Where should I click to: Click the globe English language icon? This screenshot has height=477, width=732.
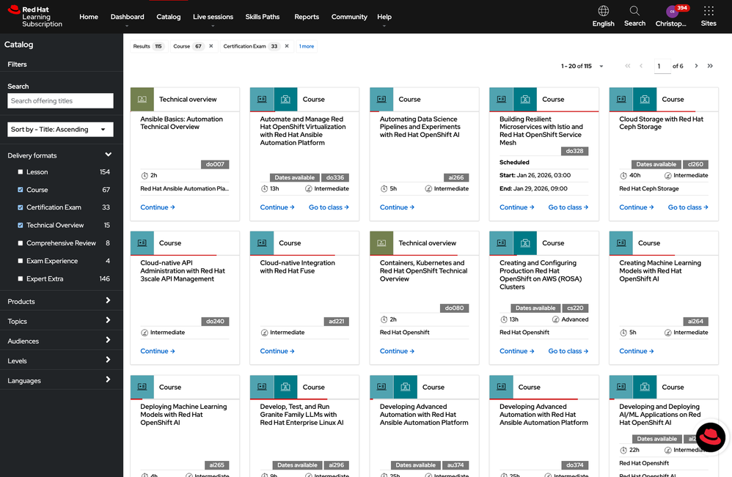tap(603, 12)
